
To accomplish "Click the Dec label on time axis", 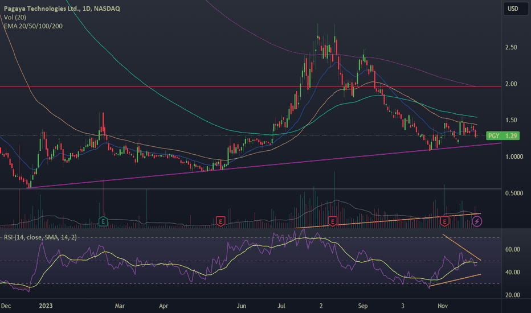I will tap(6, 306).
